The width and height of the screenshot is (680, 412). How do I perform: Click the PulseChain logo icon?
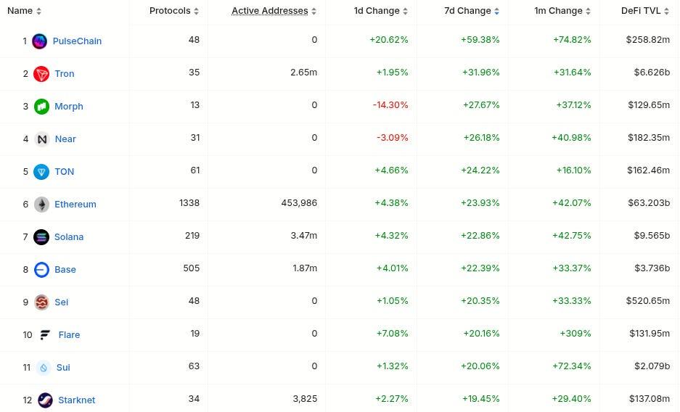click(x=40, y=41)
